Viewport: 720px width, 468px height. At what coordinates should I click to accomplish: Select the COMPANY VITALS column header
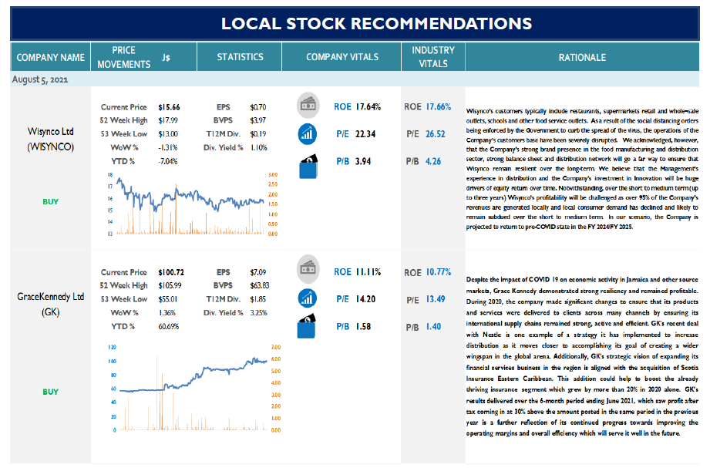click(x=342, y=57)
